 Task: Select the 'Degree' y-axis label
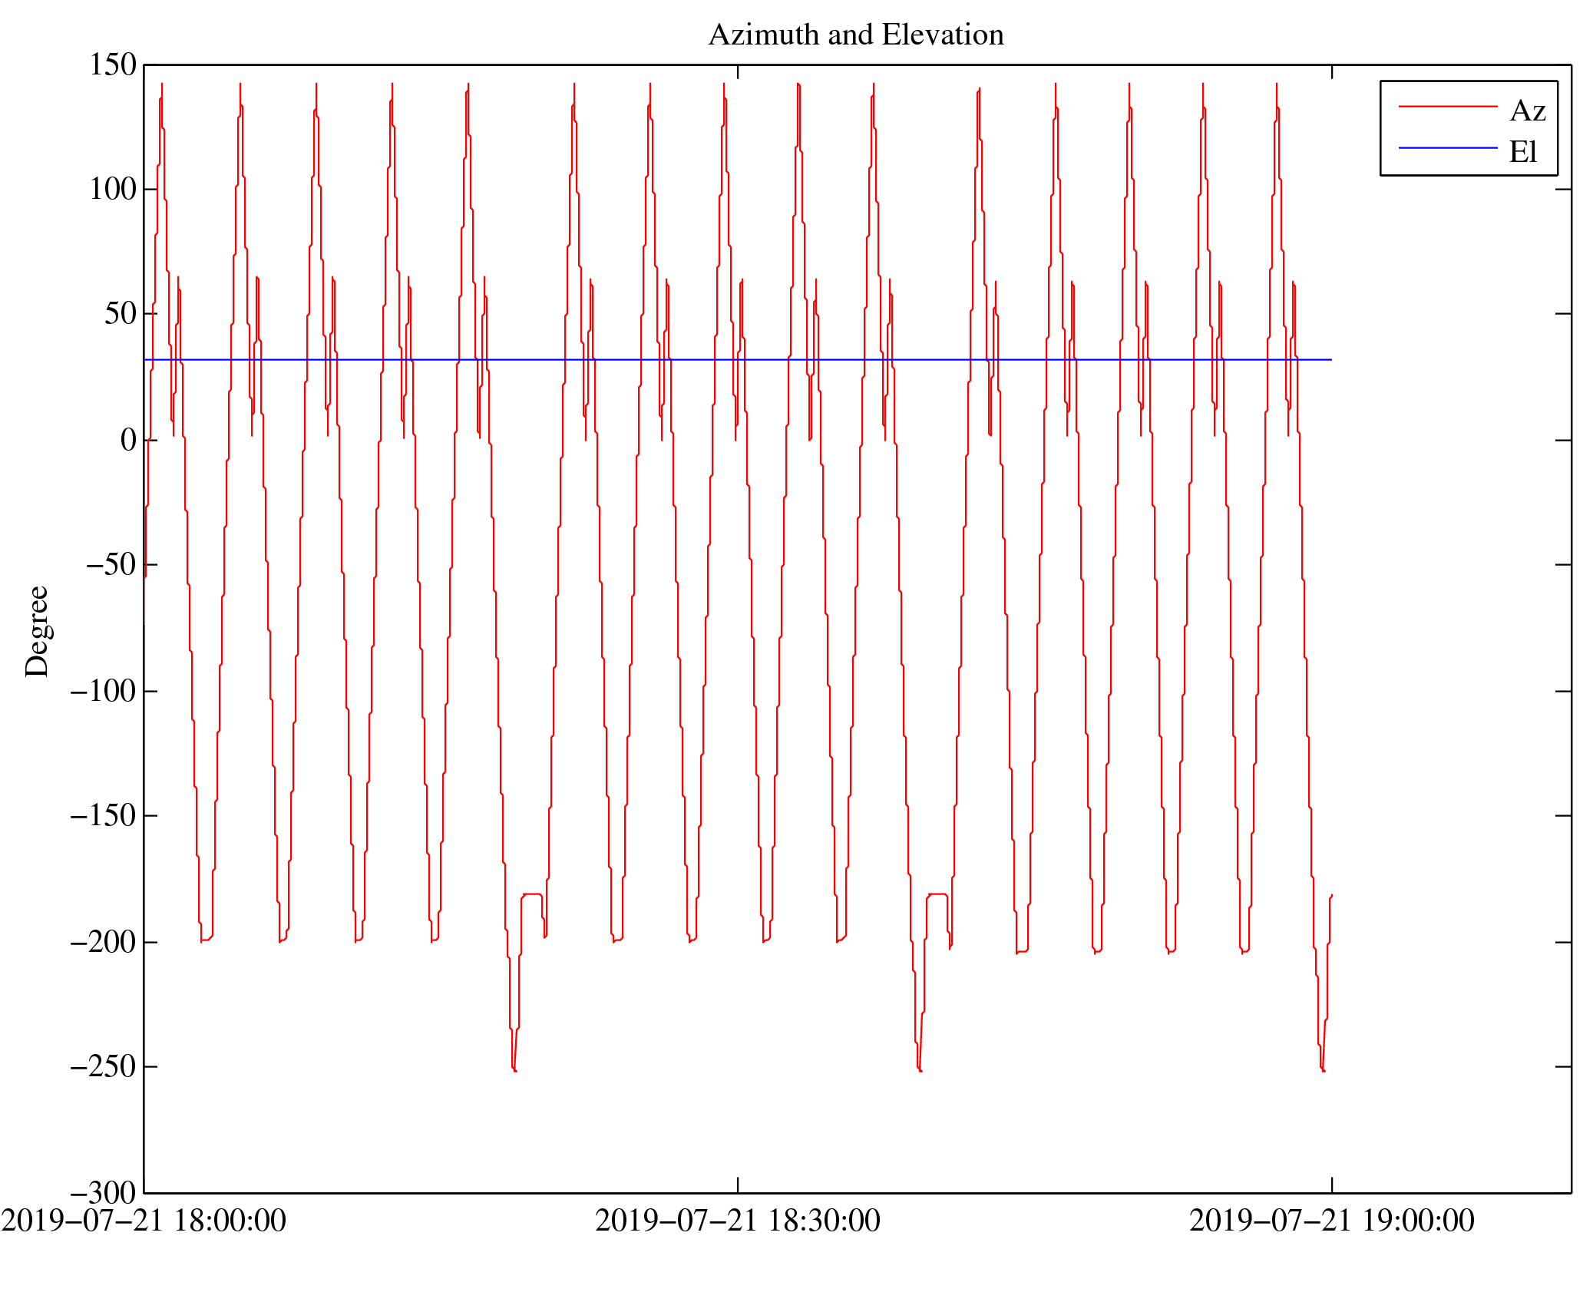coord(37,631)
